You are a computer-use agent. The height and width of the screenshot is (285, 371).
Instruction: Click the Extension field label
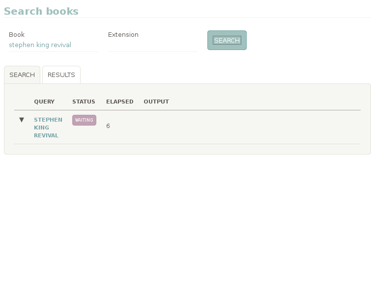(123, 34)
